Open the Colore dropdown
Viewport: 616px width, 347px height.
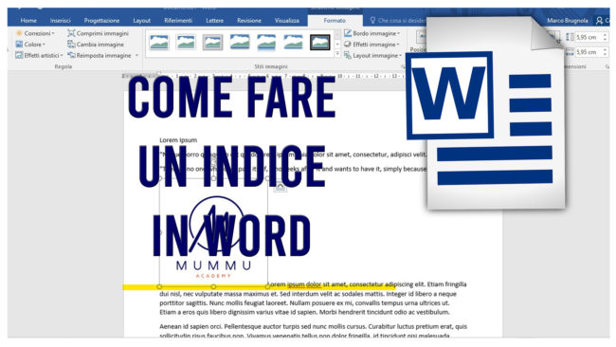click(x=34, y=45)
